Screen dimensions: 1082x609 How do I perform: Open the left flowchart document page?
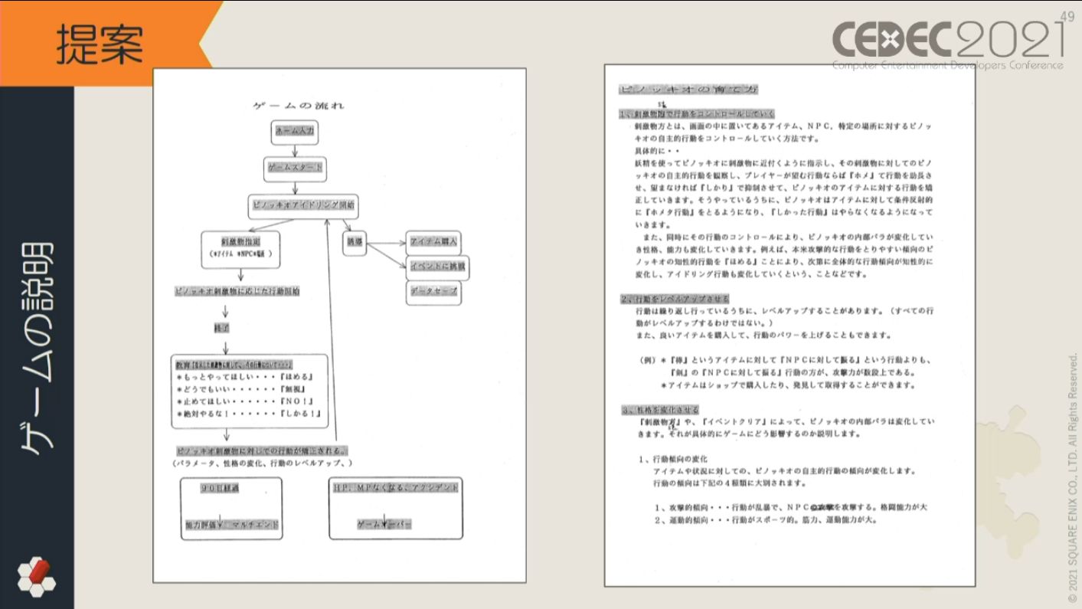(340, 326)
